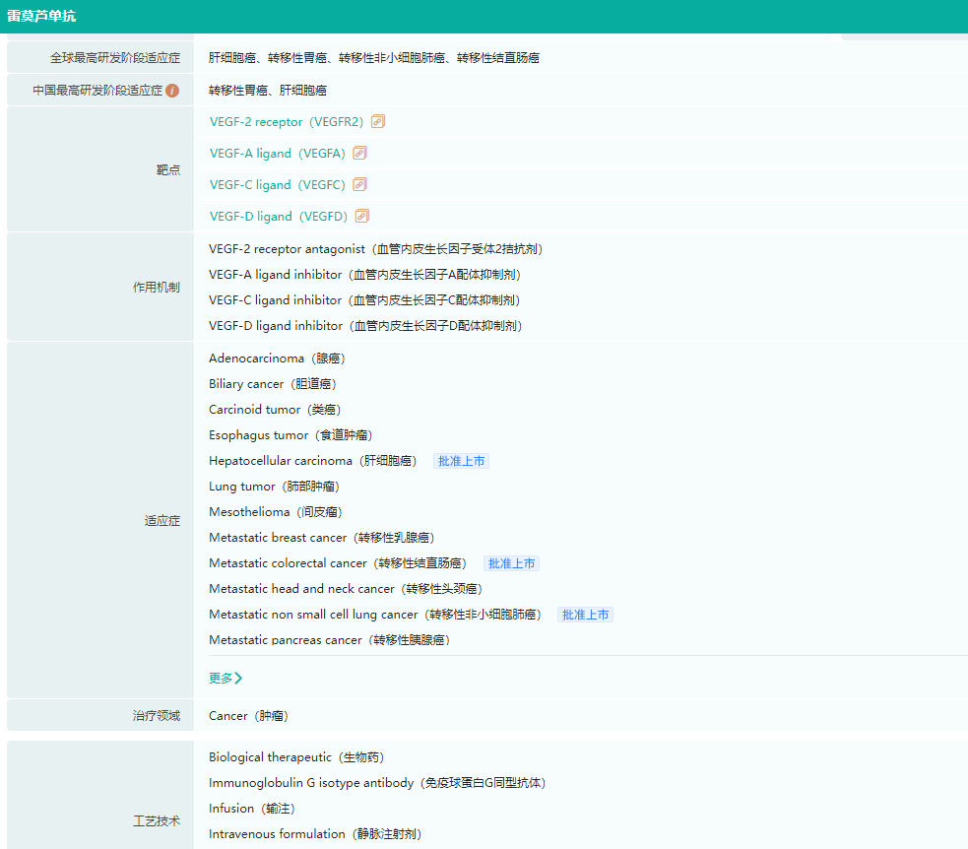The width and height of the screenshot is (968, 849).
Task: Open the VEGF-C ligand target link
Action: [277, 185]
